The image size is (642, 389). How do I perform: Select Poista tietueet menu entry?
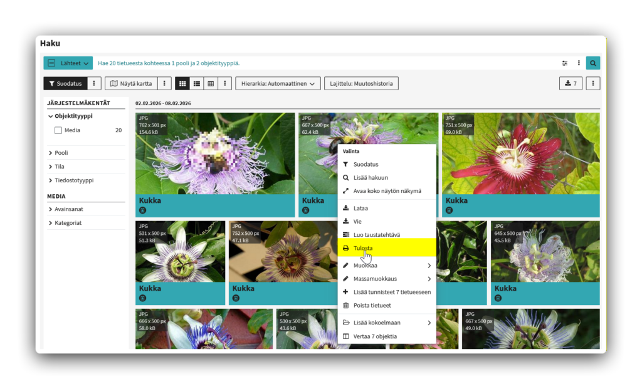click(372, 305)
